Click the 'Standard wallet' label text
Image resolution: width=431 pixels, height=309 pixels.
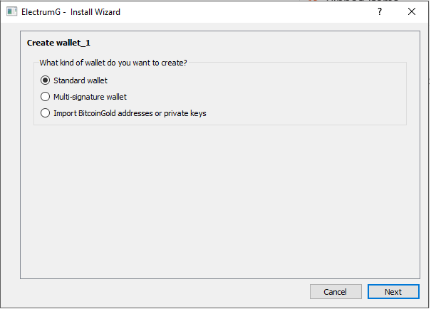pyautogui.click(x=80, y=80)
